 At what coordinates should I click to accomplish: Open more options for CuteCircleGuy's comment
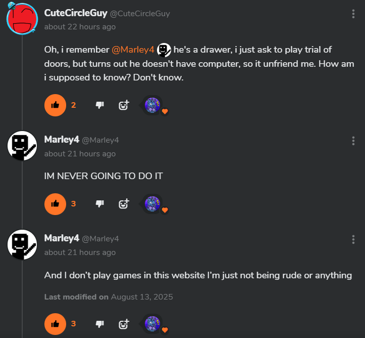[x=353, y=14]
